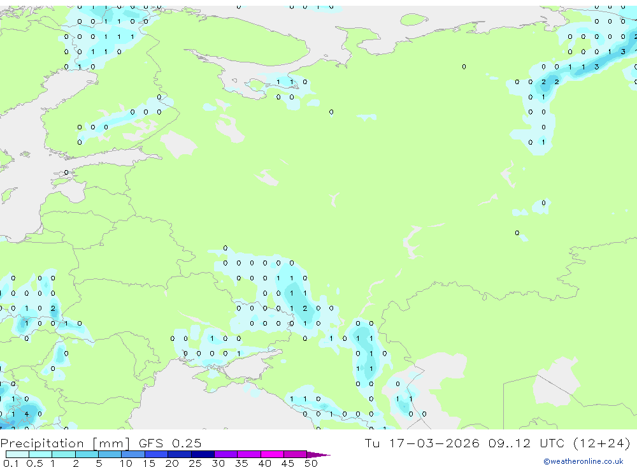
Task: Click the legend label '30'
Action: 218,463
